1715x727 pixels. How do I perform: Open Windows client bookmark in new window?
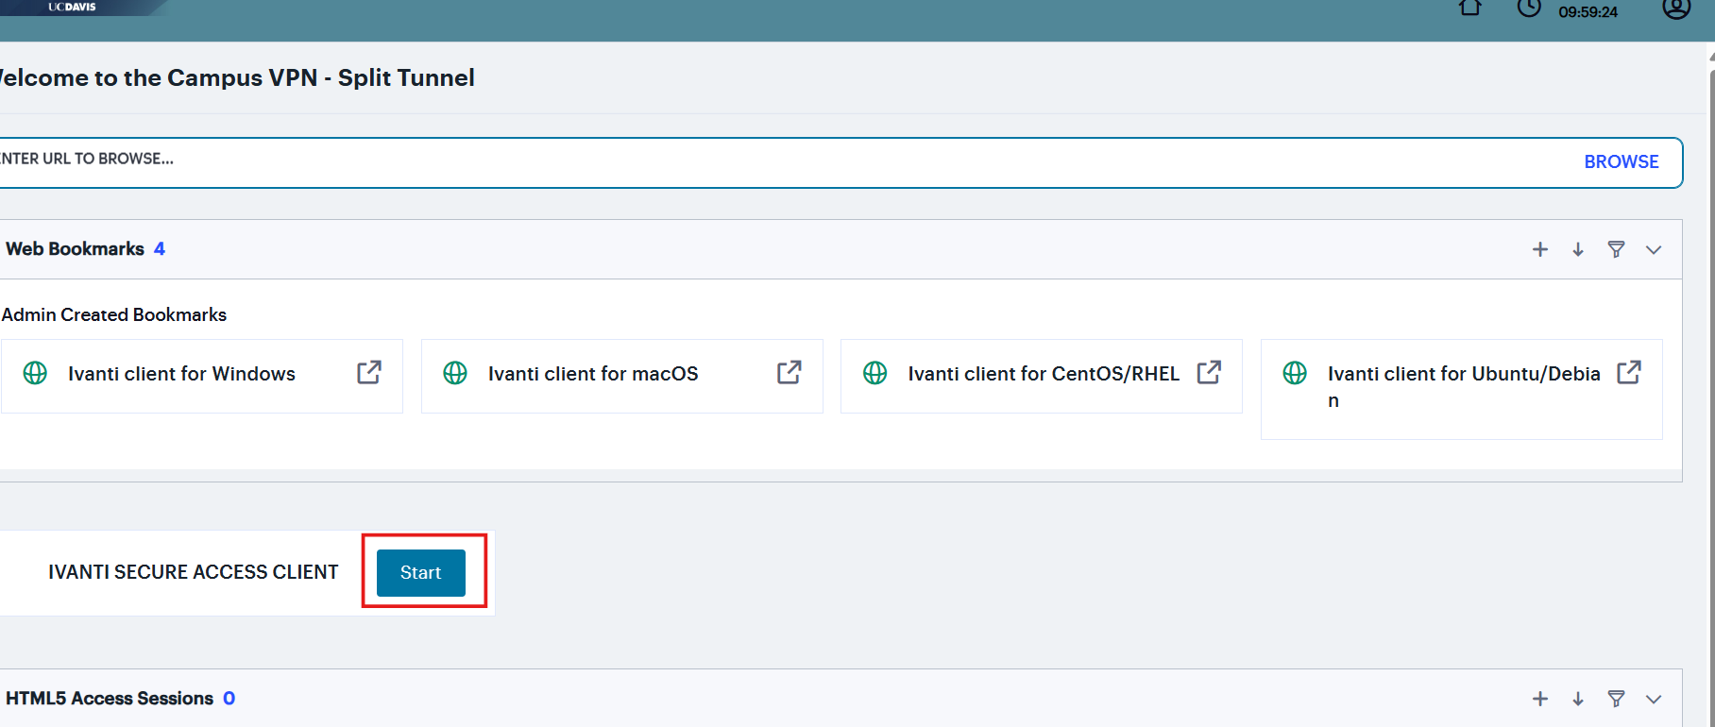click(x=369, y=373)
